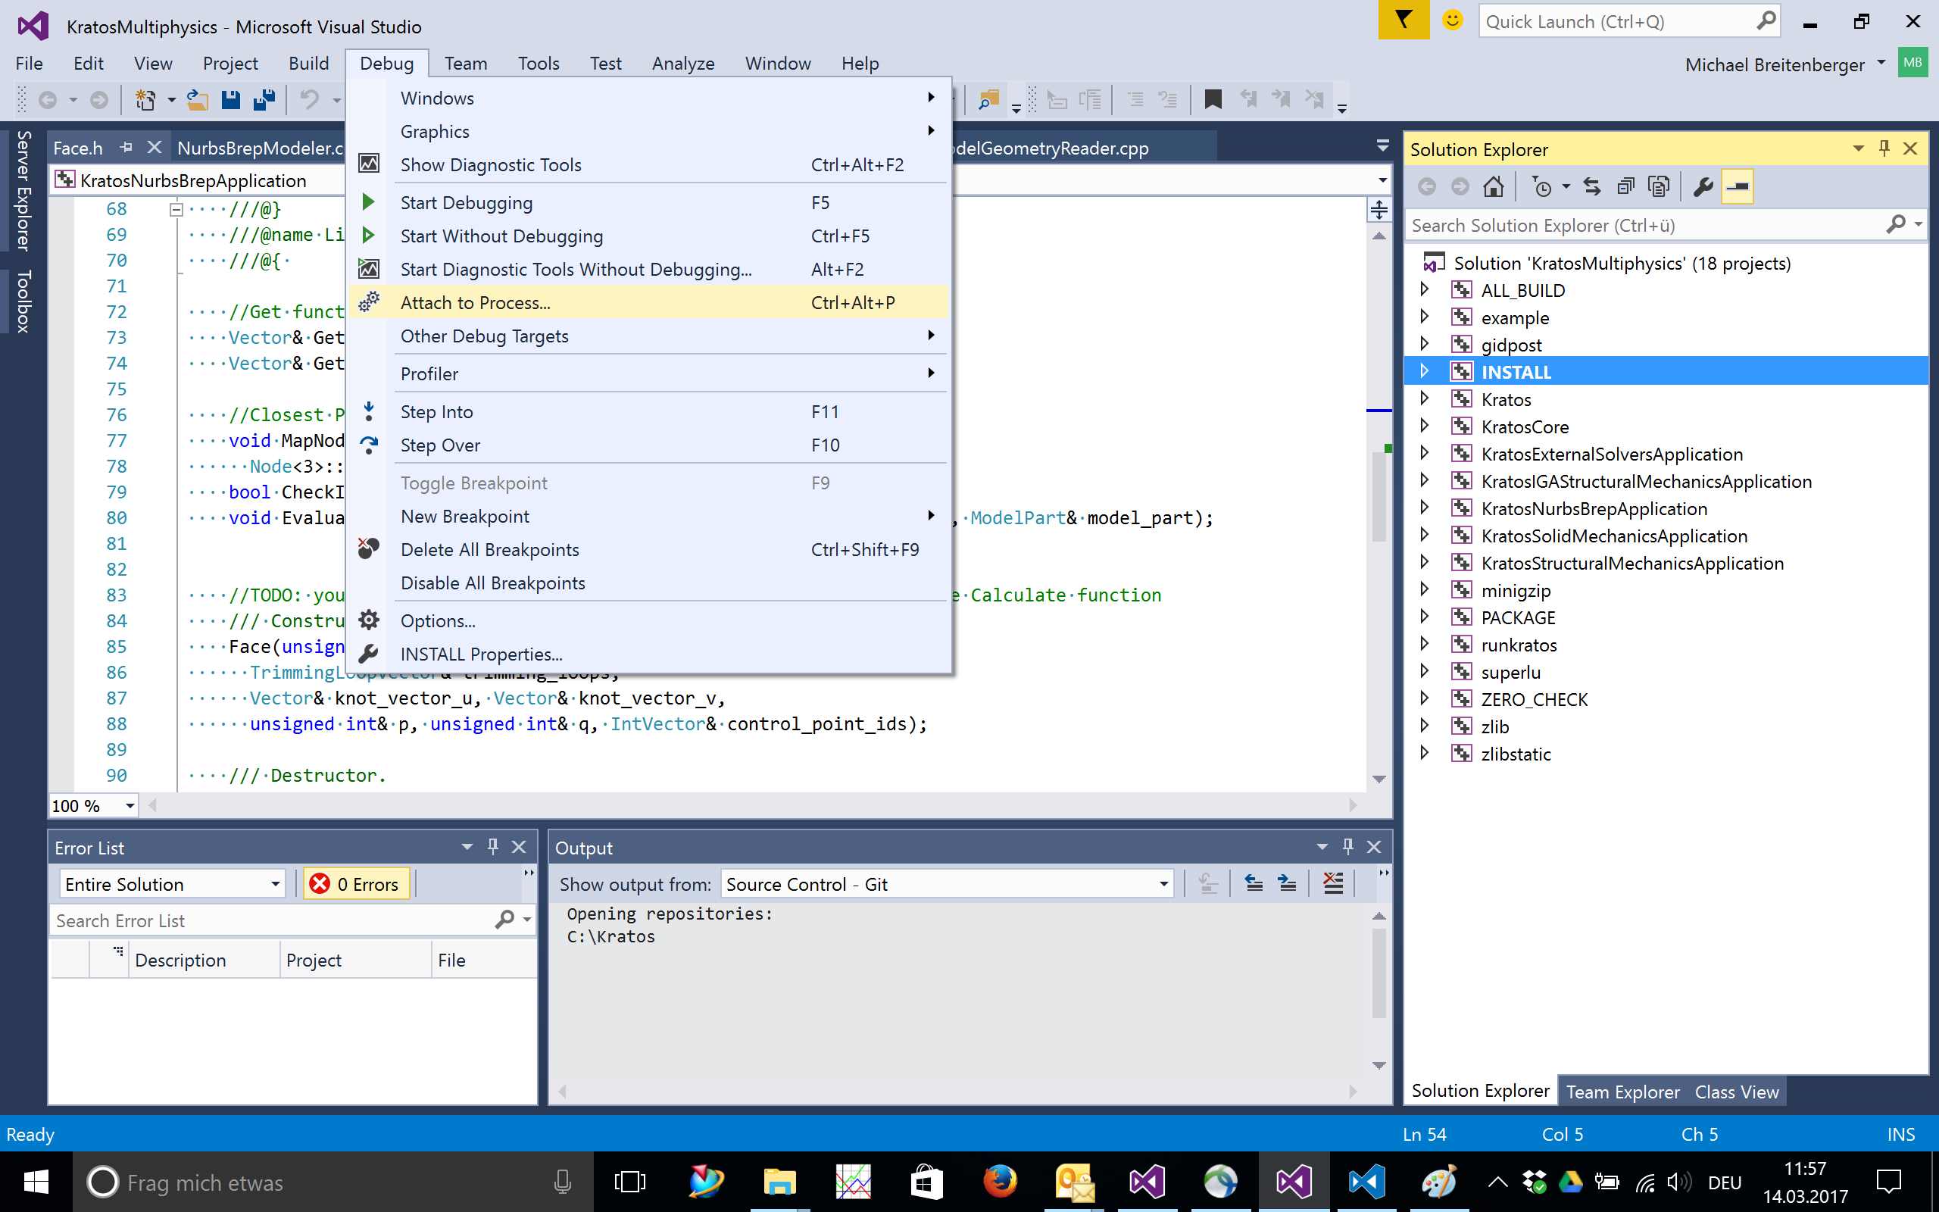Click the Clear All icon in Output panel
1939x1212 pixels.
point(1332,883)
